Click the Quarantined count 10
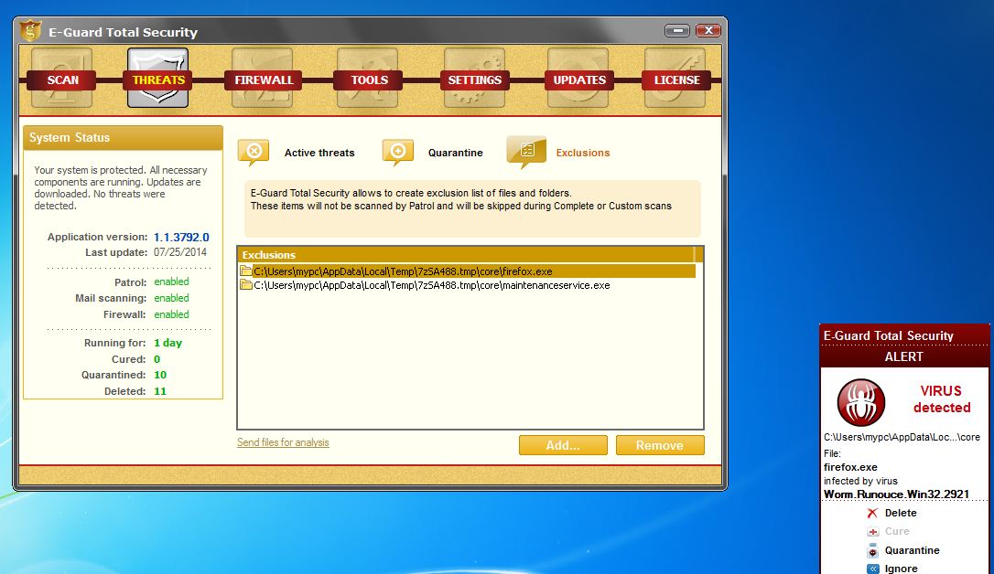The height and width of the screenshot is (574, 994). point(160,376)
